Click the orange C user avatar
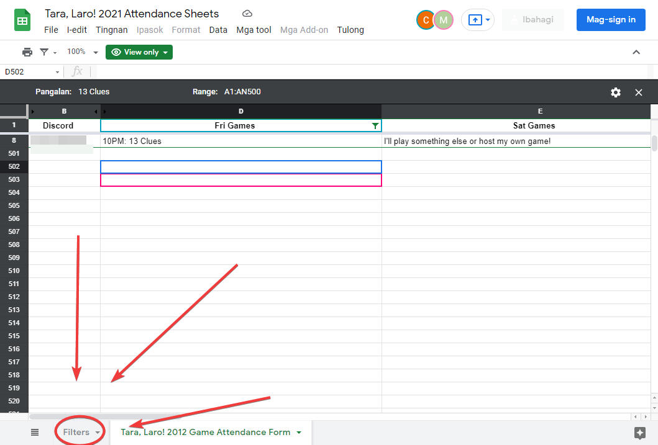Viewport: 658px width, 445px height. click(x=426, y=20)
